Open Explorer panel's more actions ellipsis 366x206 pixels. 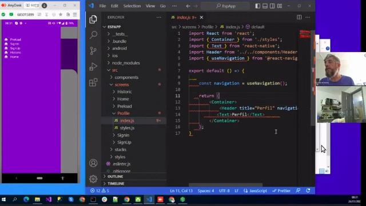coord(159,17)
